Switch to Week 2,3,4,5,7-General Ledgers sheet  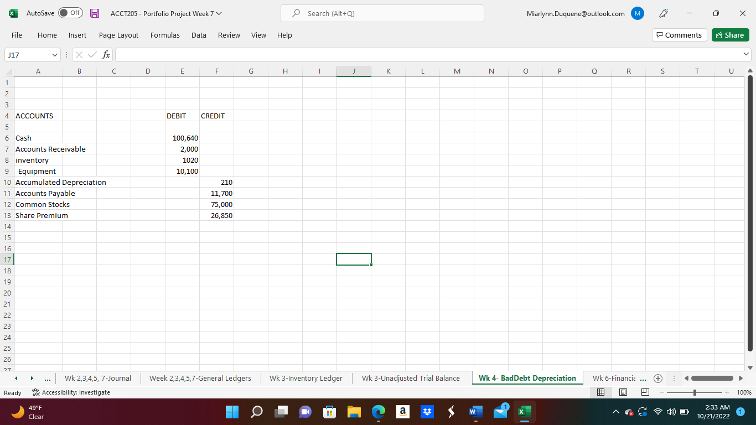pyautogui.click(x=200, y=379)
